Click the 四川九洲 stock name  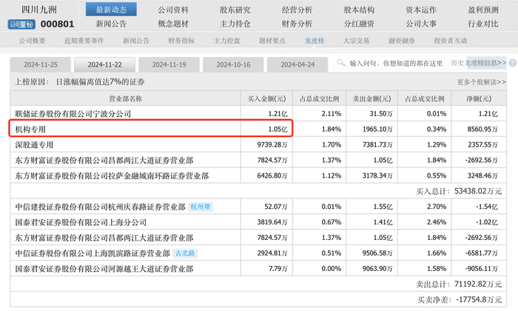click(x=39, y=10)
